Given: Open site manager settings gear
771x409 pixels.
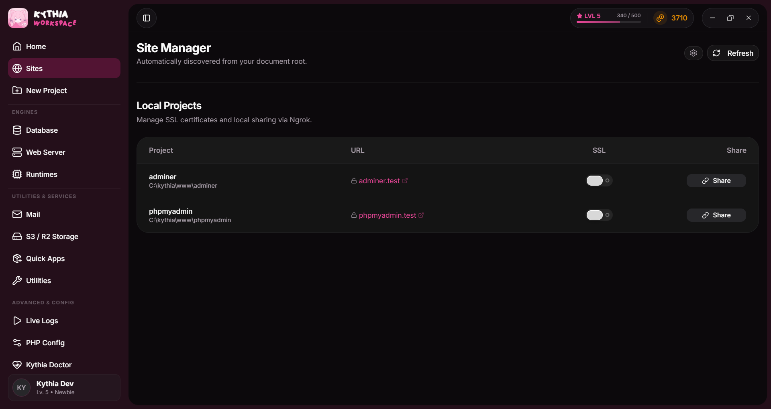Looking at the screenshot, I should coord(693,53).
